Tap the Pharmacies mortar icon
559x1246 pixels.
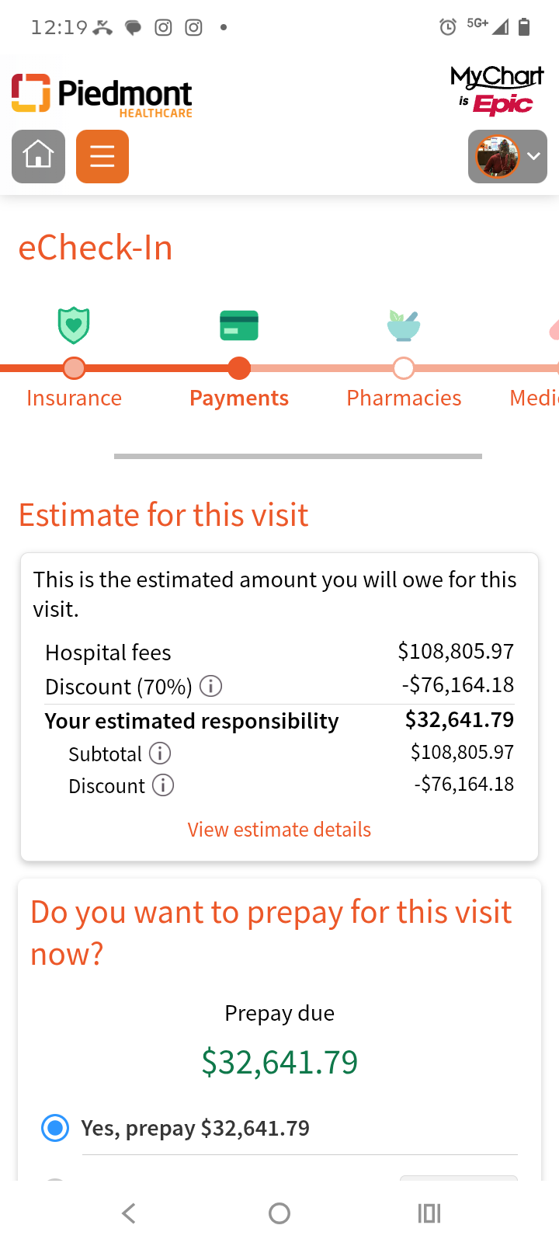pyautogui.click(x=404, y=325)
